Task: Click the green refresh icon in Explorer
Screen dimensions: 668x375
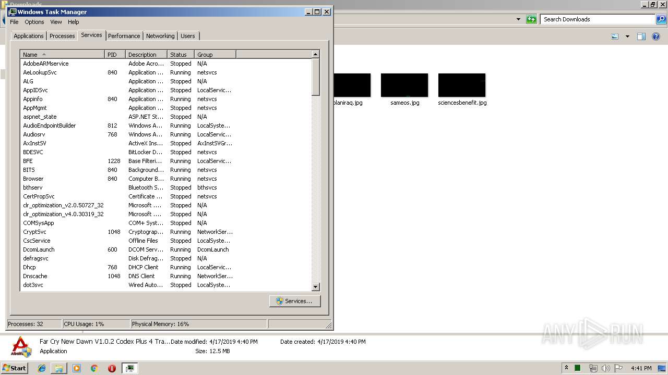Action: 531,19
